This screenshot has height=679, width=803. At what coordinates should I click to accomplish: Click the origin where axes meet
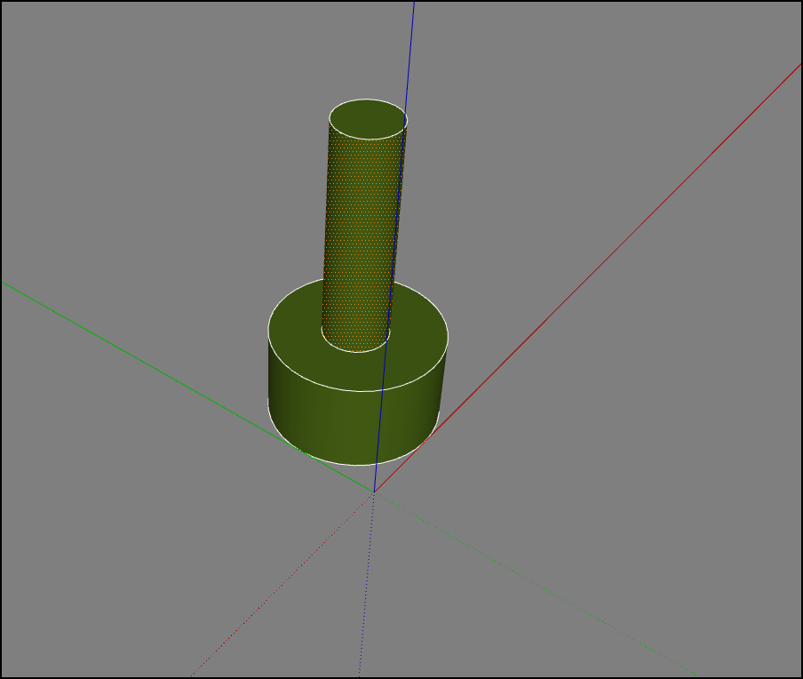[374, 492]
